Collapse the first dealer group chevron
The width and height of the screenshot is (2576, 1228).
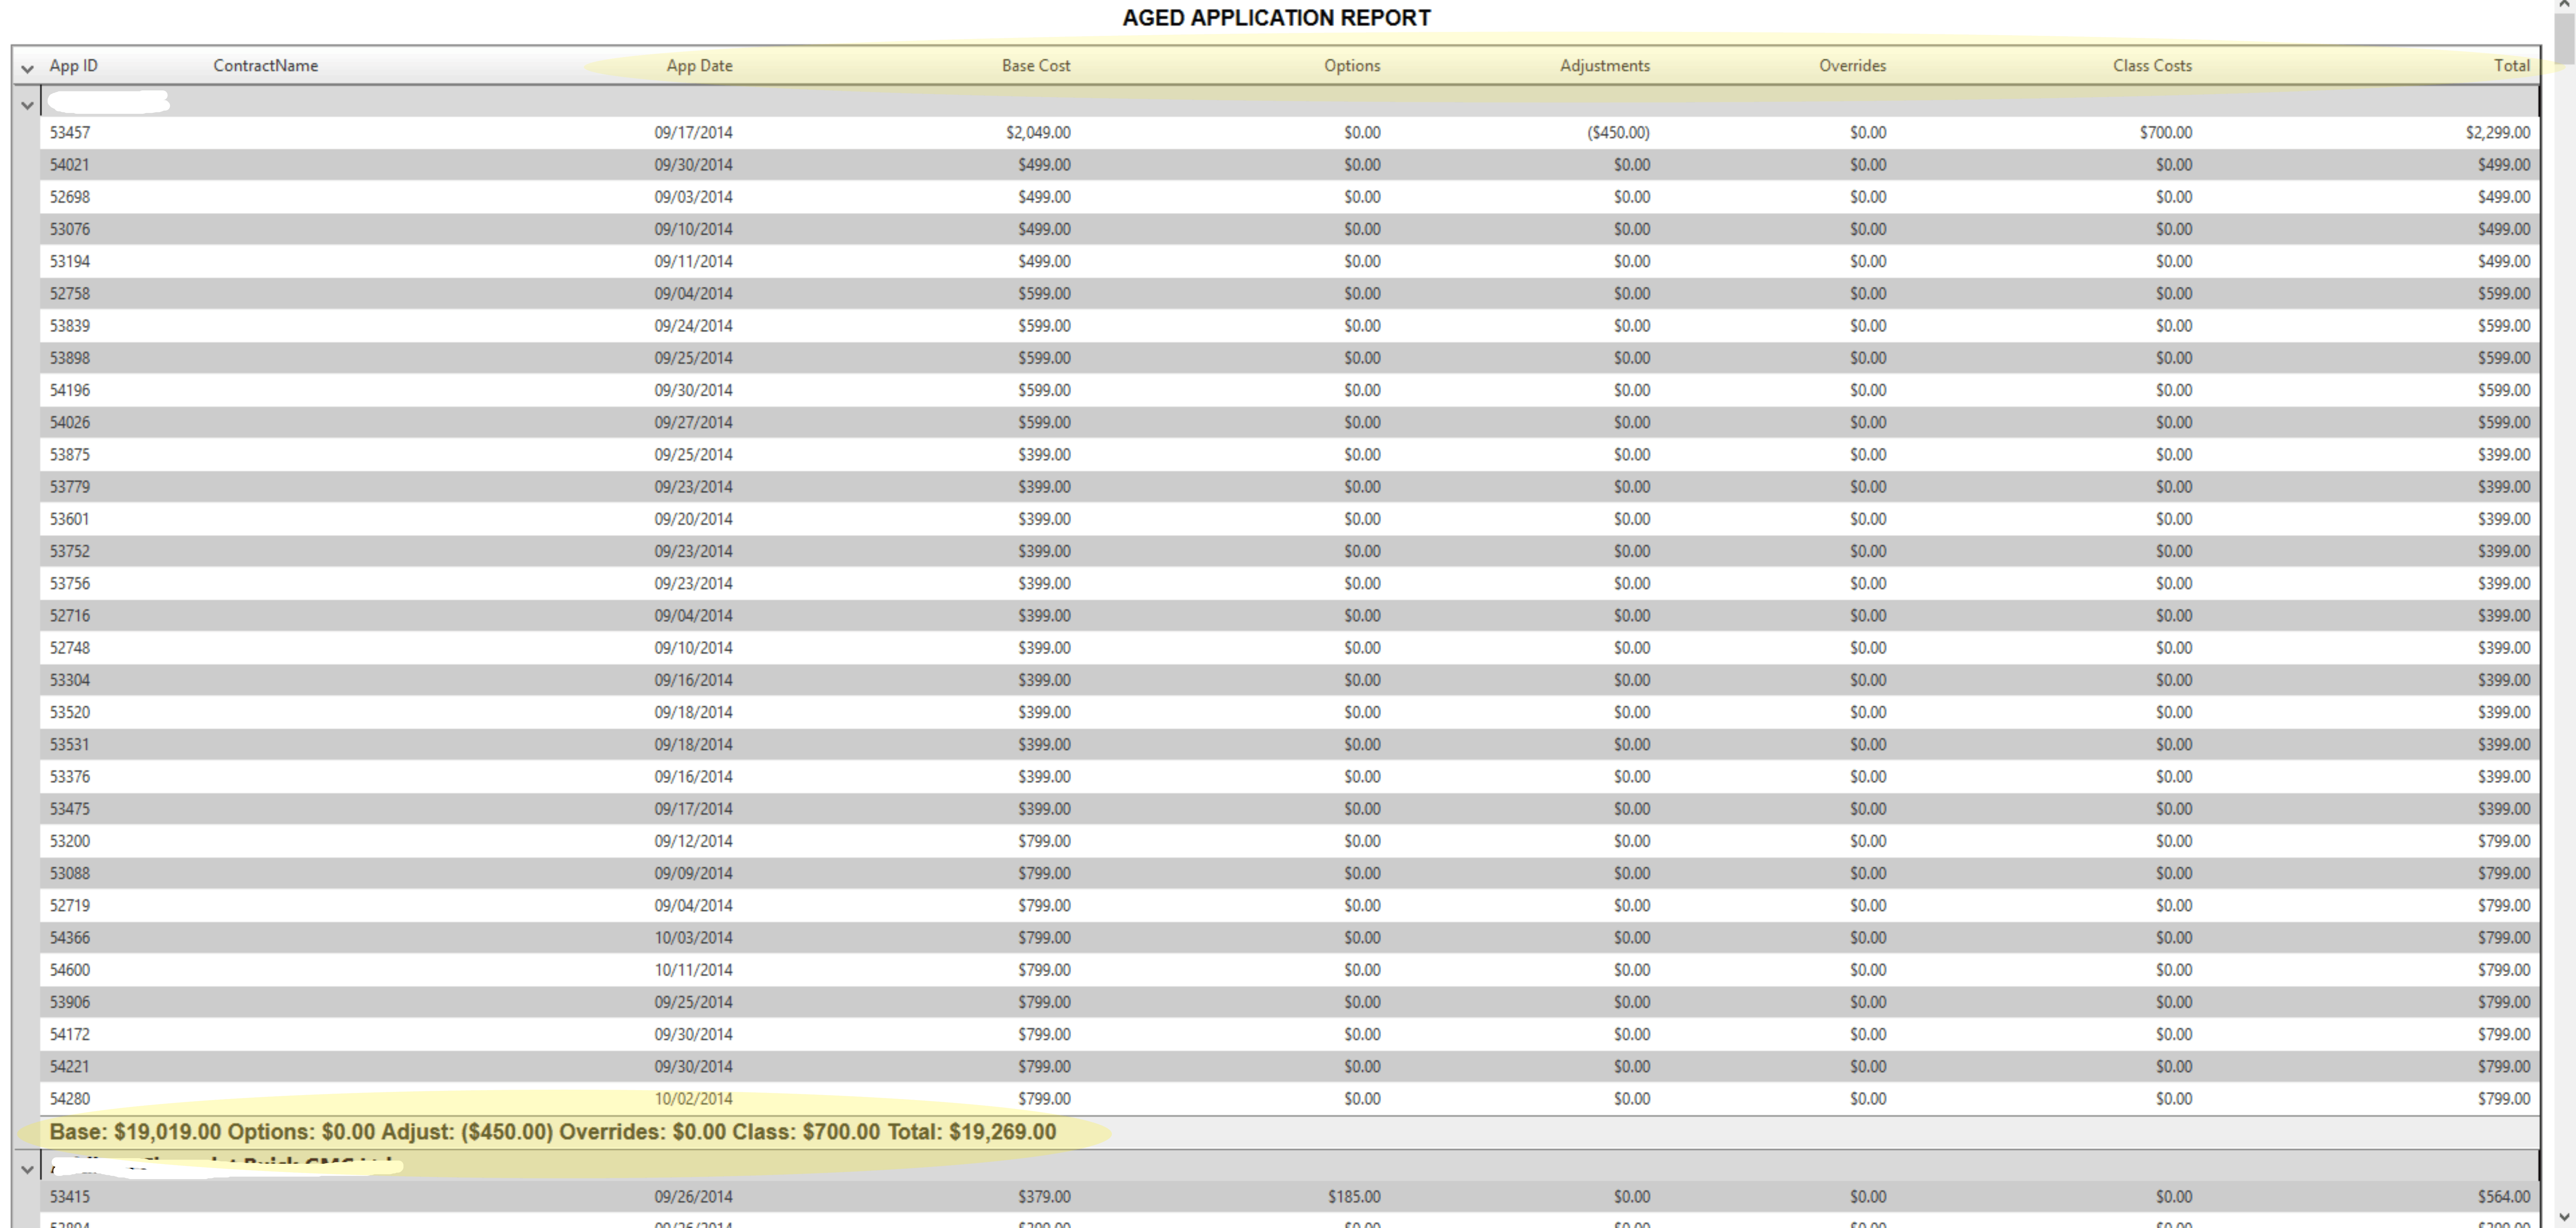(27, 104)
